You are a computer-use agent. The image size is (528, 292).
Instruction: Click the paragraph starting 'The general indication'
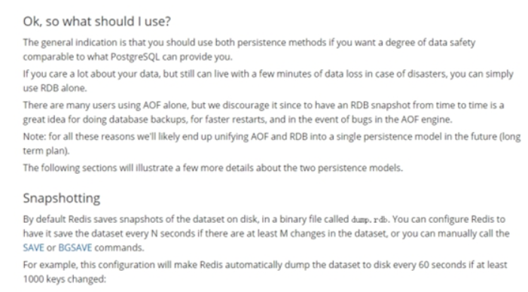(x=249, y=50)
